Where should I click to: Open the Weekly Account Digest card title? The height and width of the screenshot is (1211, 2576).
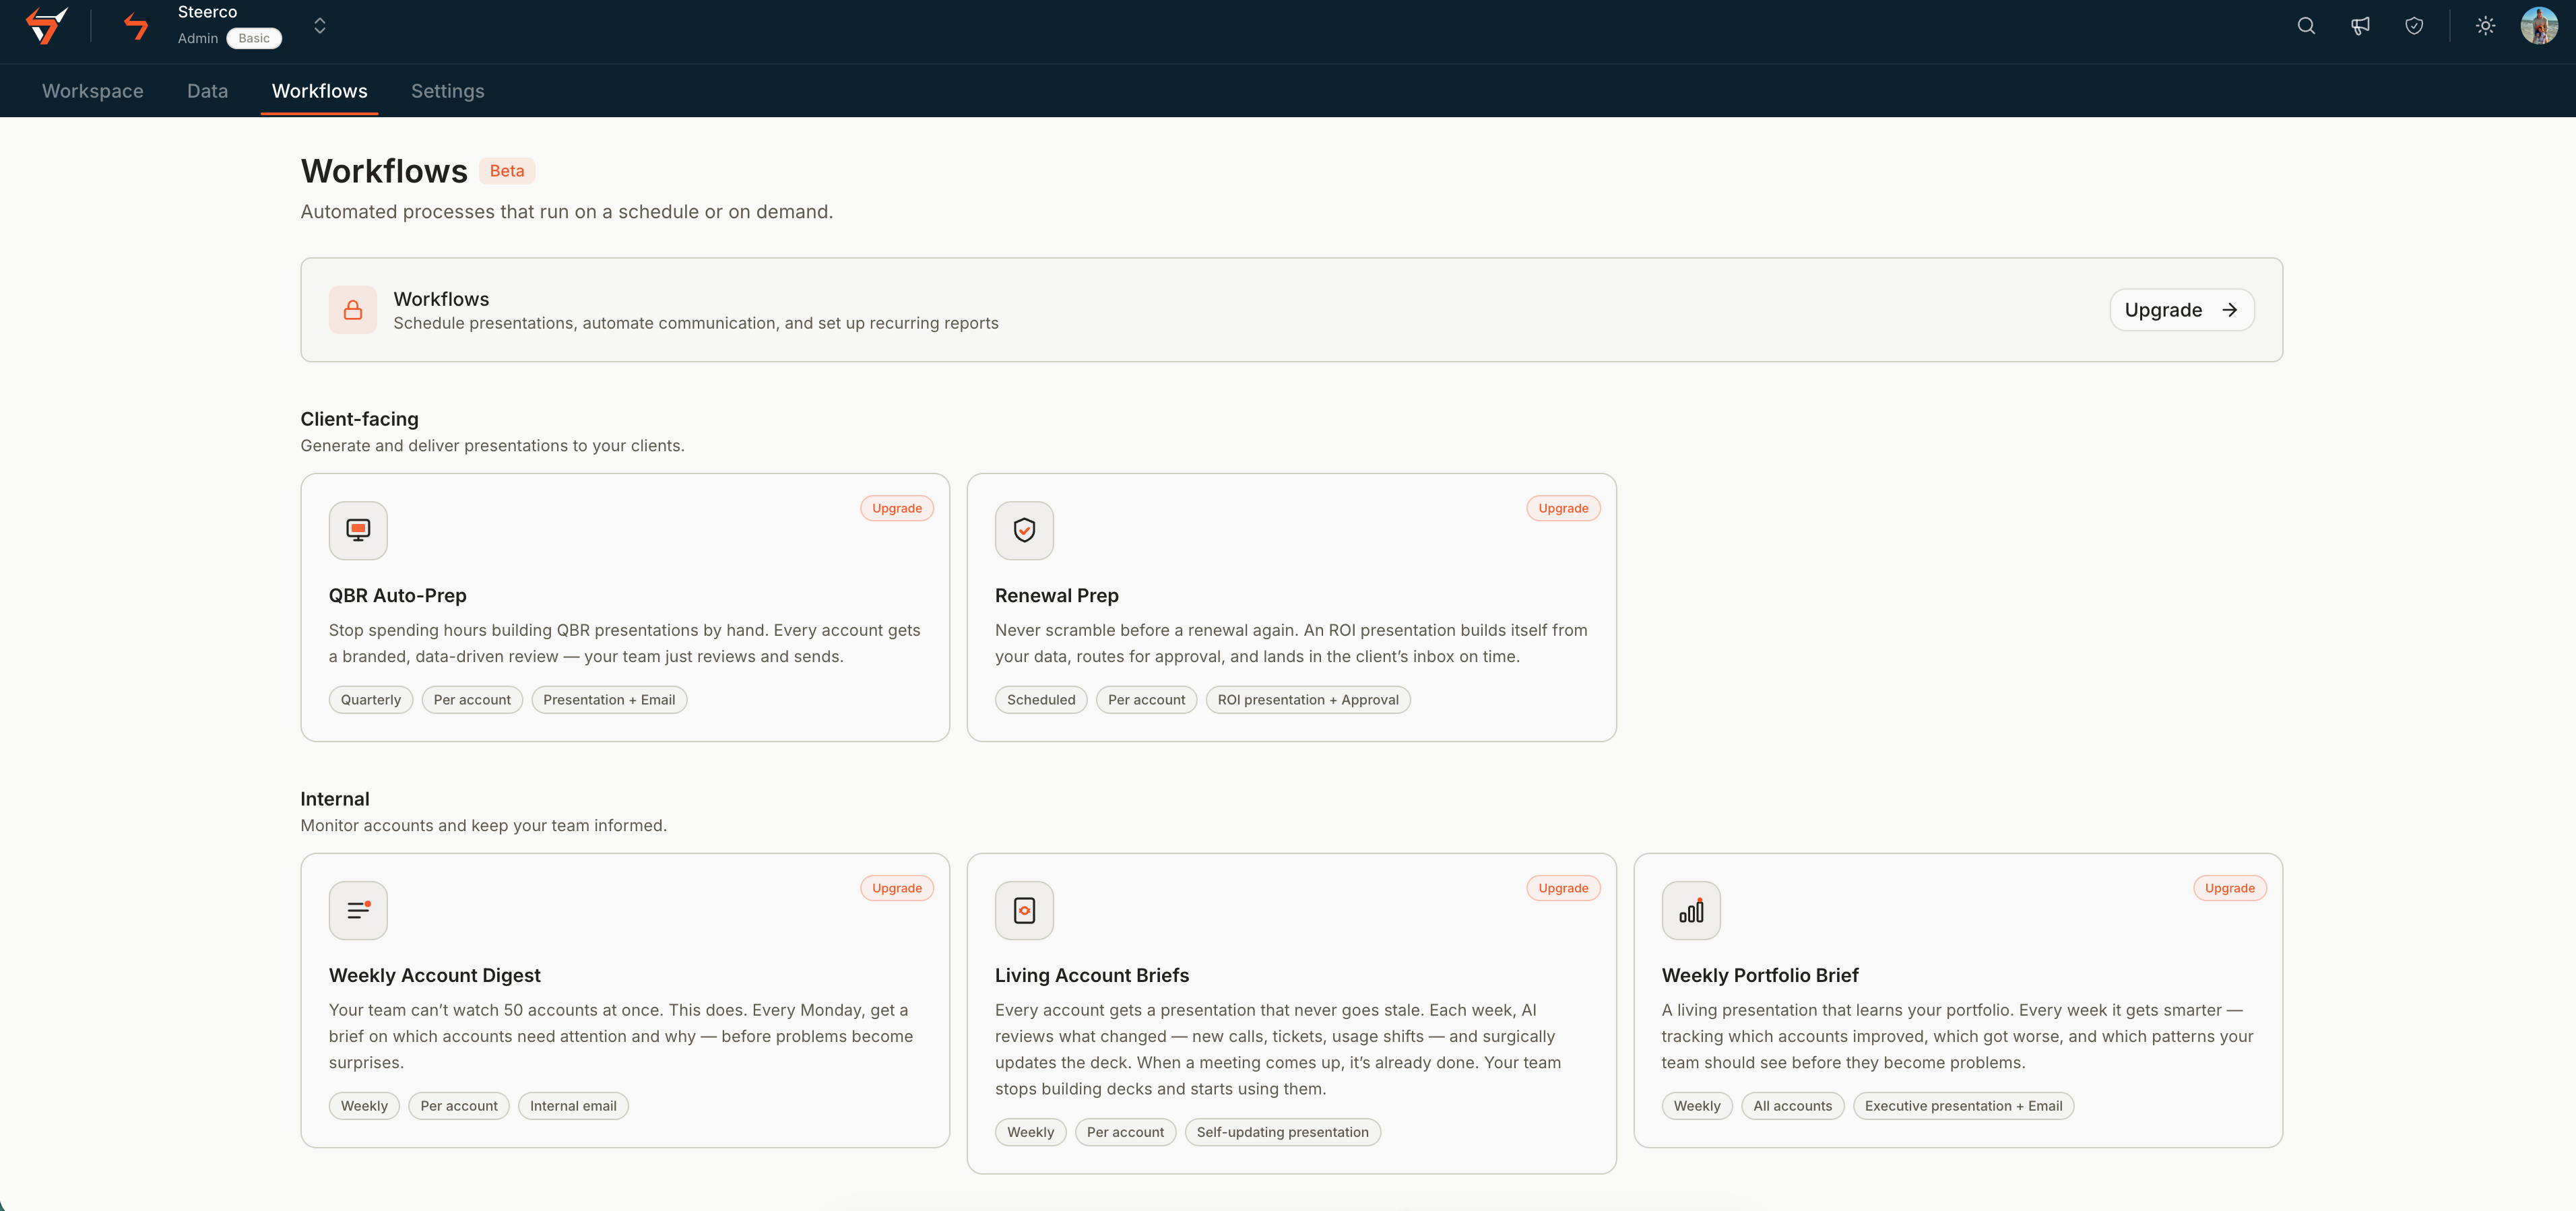point(434,975)
